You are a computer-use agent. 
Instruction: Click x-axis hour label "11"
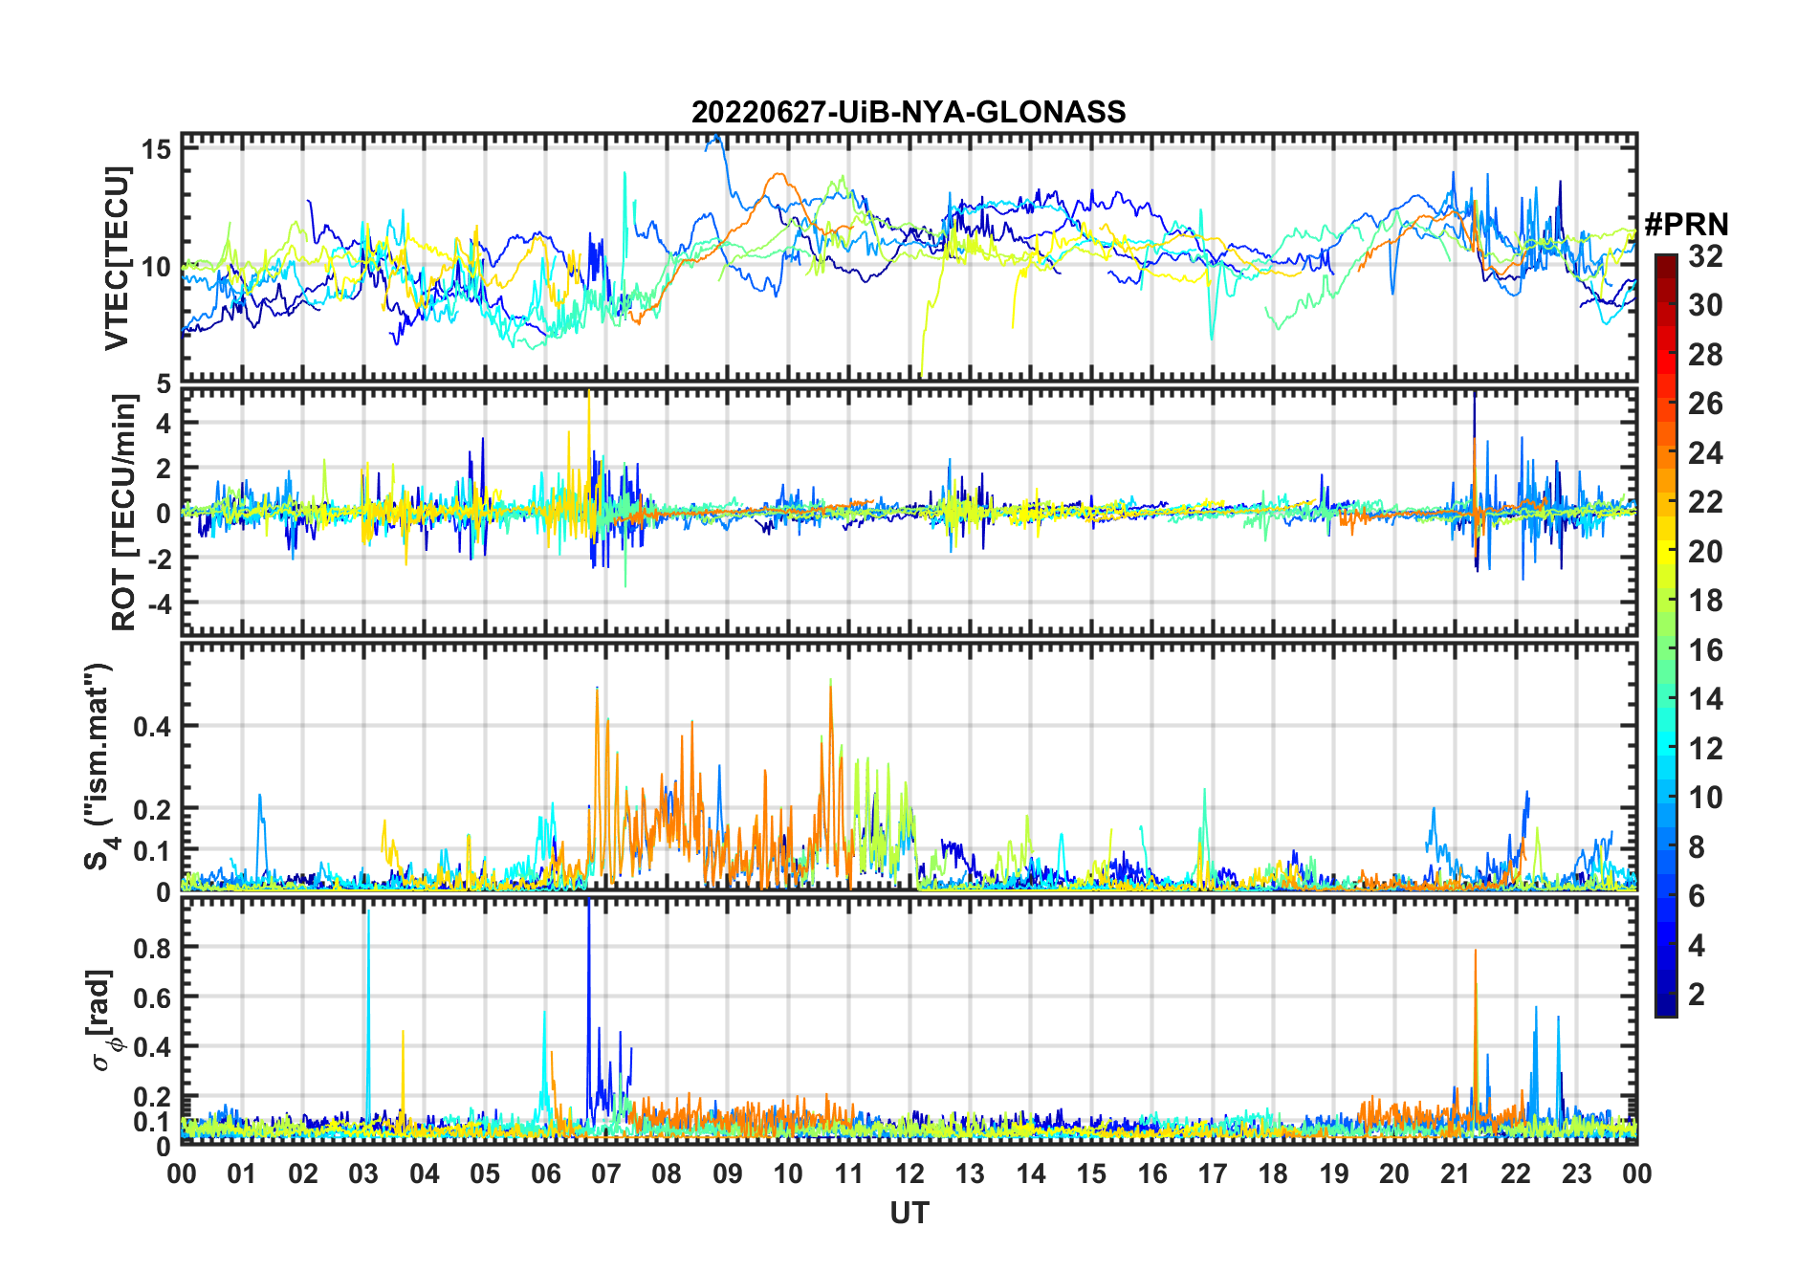click(x=849, y=1173)
